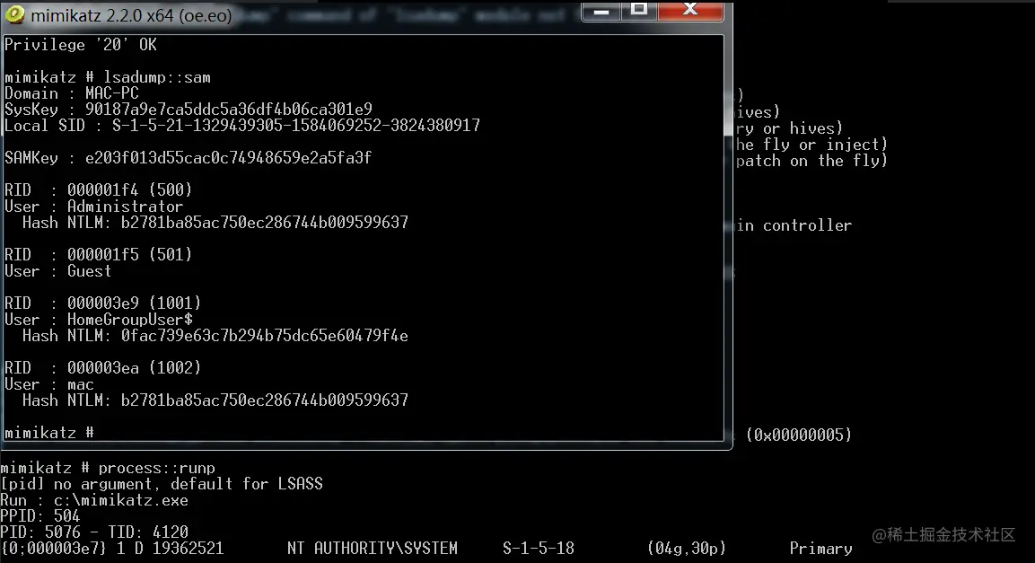The image size is (1035, 563).
Task: Click the 'RID : 000001f4 (500)' line
Action: (x=99, y=190)
